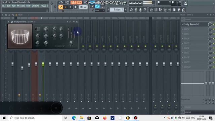Toggle the mid/side switch in Reeverb 2
Screen dimensions: 215x121
point(36,29)
